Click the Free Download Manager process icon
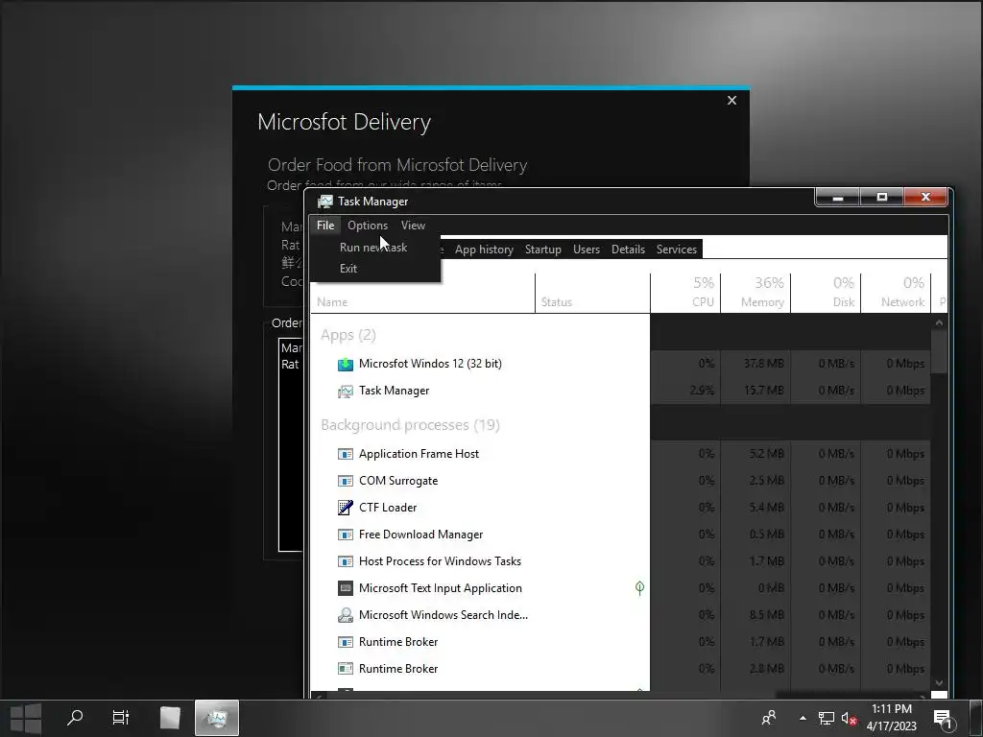 346,535
